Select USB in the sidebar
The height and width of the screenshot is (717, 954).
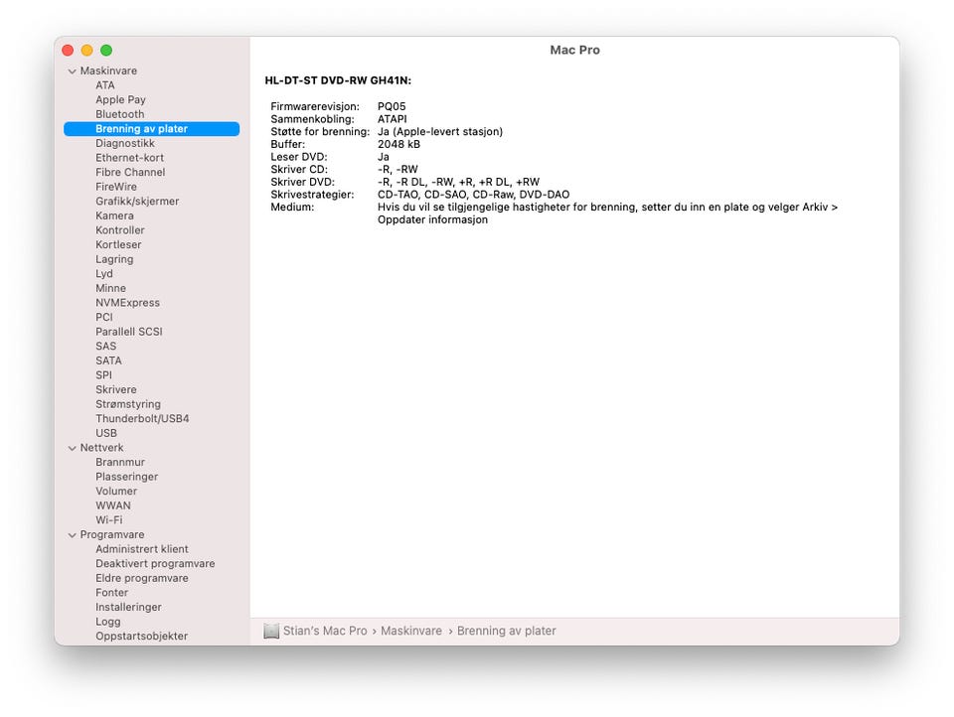[x=106, y=434]
